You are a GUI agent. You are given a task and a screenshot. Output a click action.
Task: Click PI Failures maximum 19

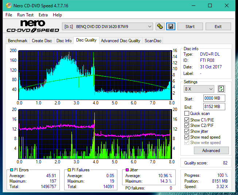(x=112, y=181)
